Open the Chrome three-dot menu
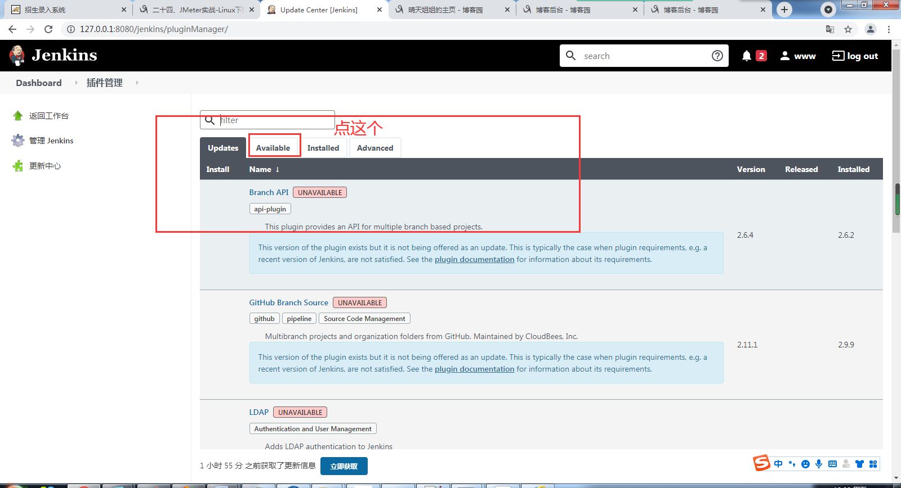The height and width of the screenshot is (488, 901). (889, 29)
